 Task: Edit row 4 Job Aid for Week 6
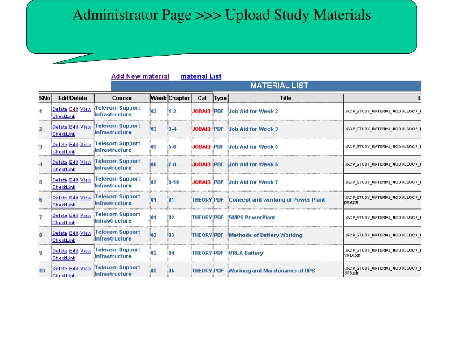click(x=74, y=162)
